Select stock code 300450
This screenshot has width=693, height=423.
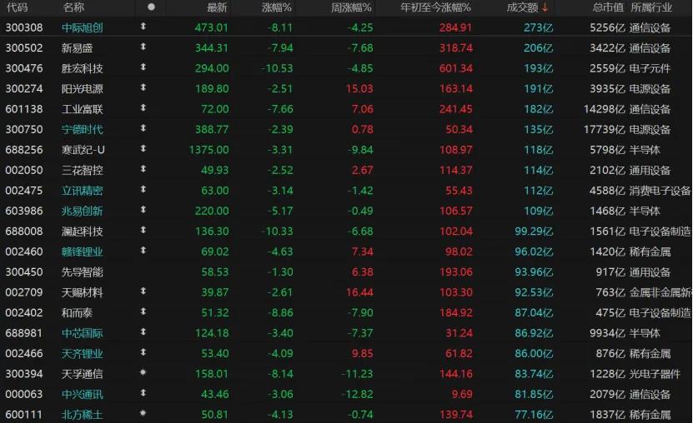[x=24, y=272]
